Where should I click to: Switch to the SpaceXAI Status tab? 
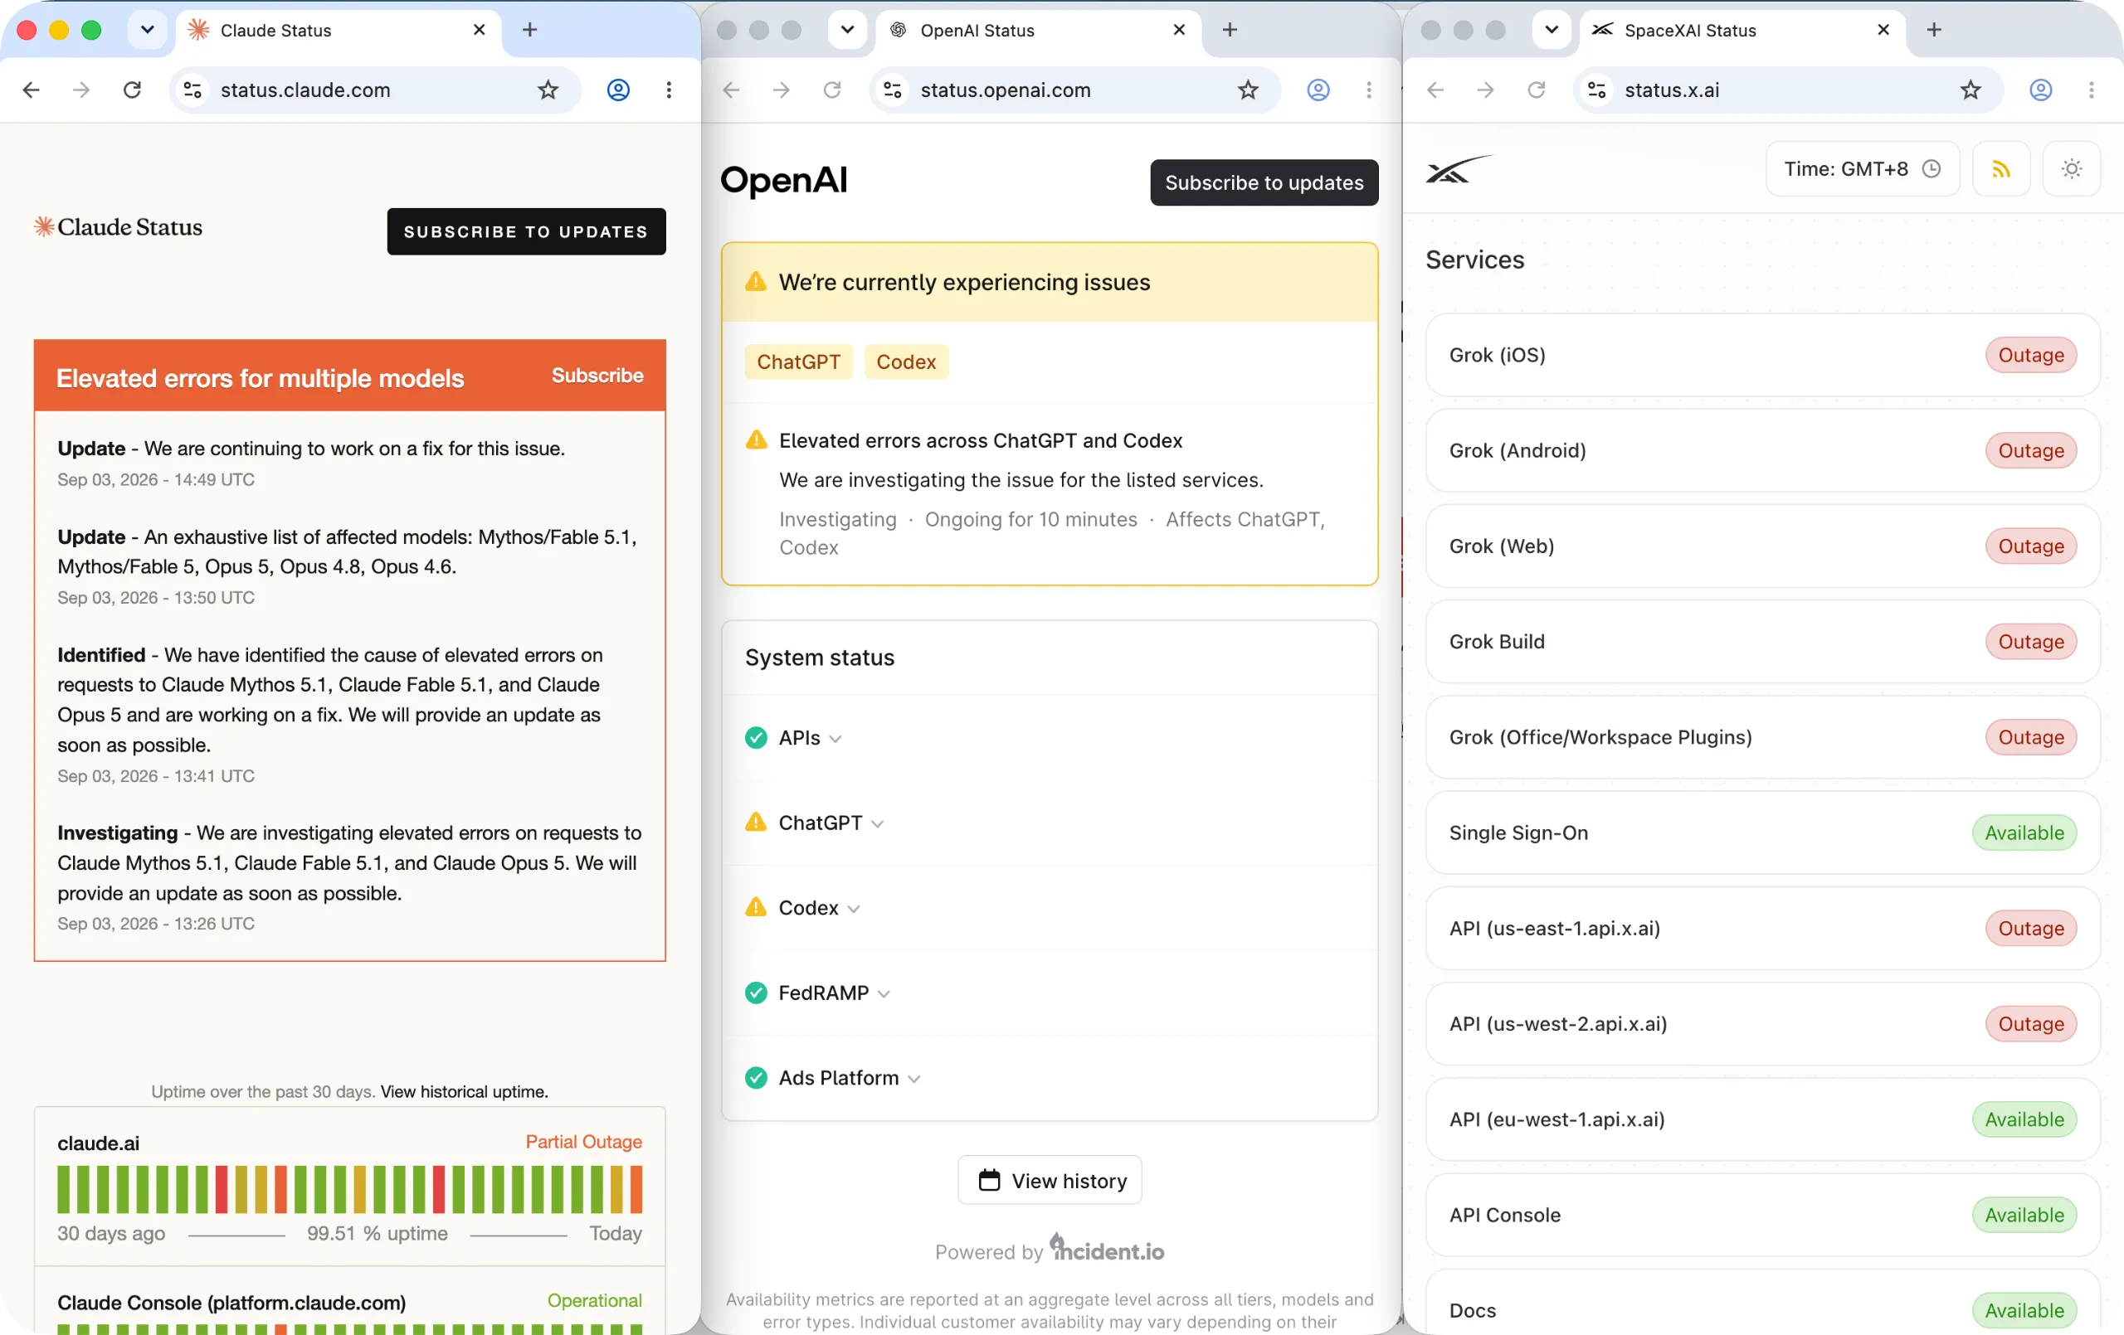point(1742,31)
